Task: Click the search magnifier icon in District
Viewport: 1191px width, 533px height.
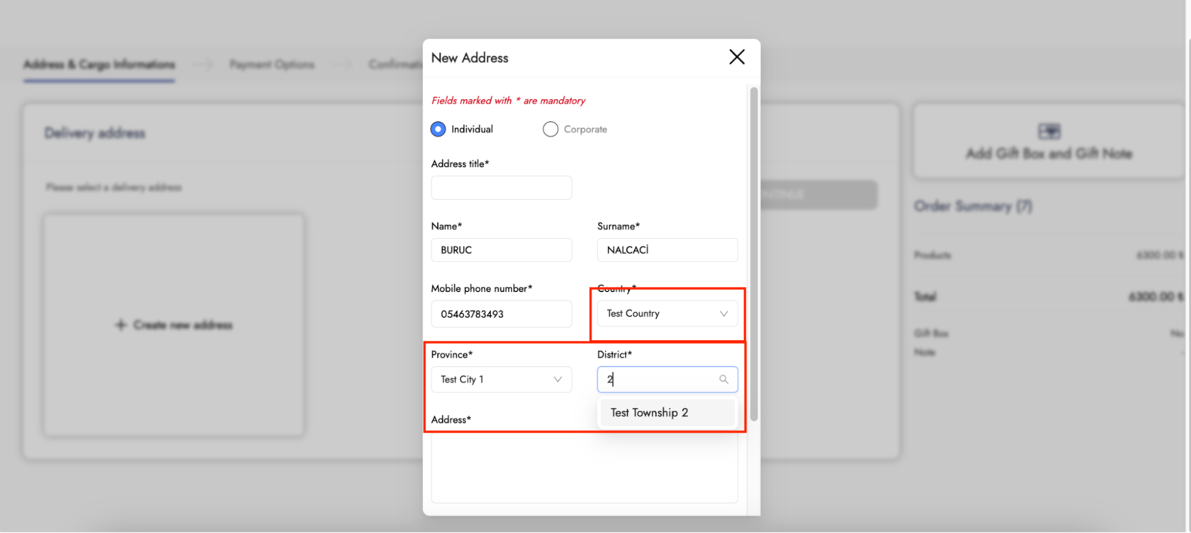Action: (724, 380)
